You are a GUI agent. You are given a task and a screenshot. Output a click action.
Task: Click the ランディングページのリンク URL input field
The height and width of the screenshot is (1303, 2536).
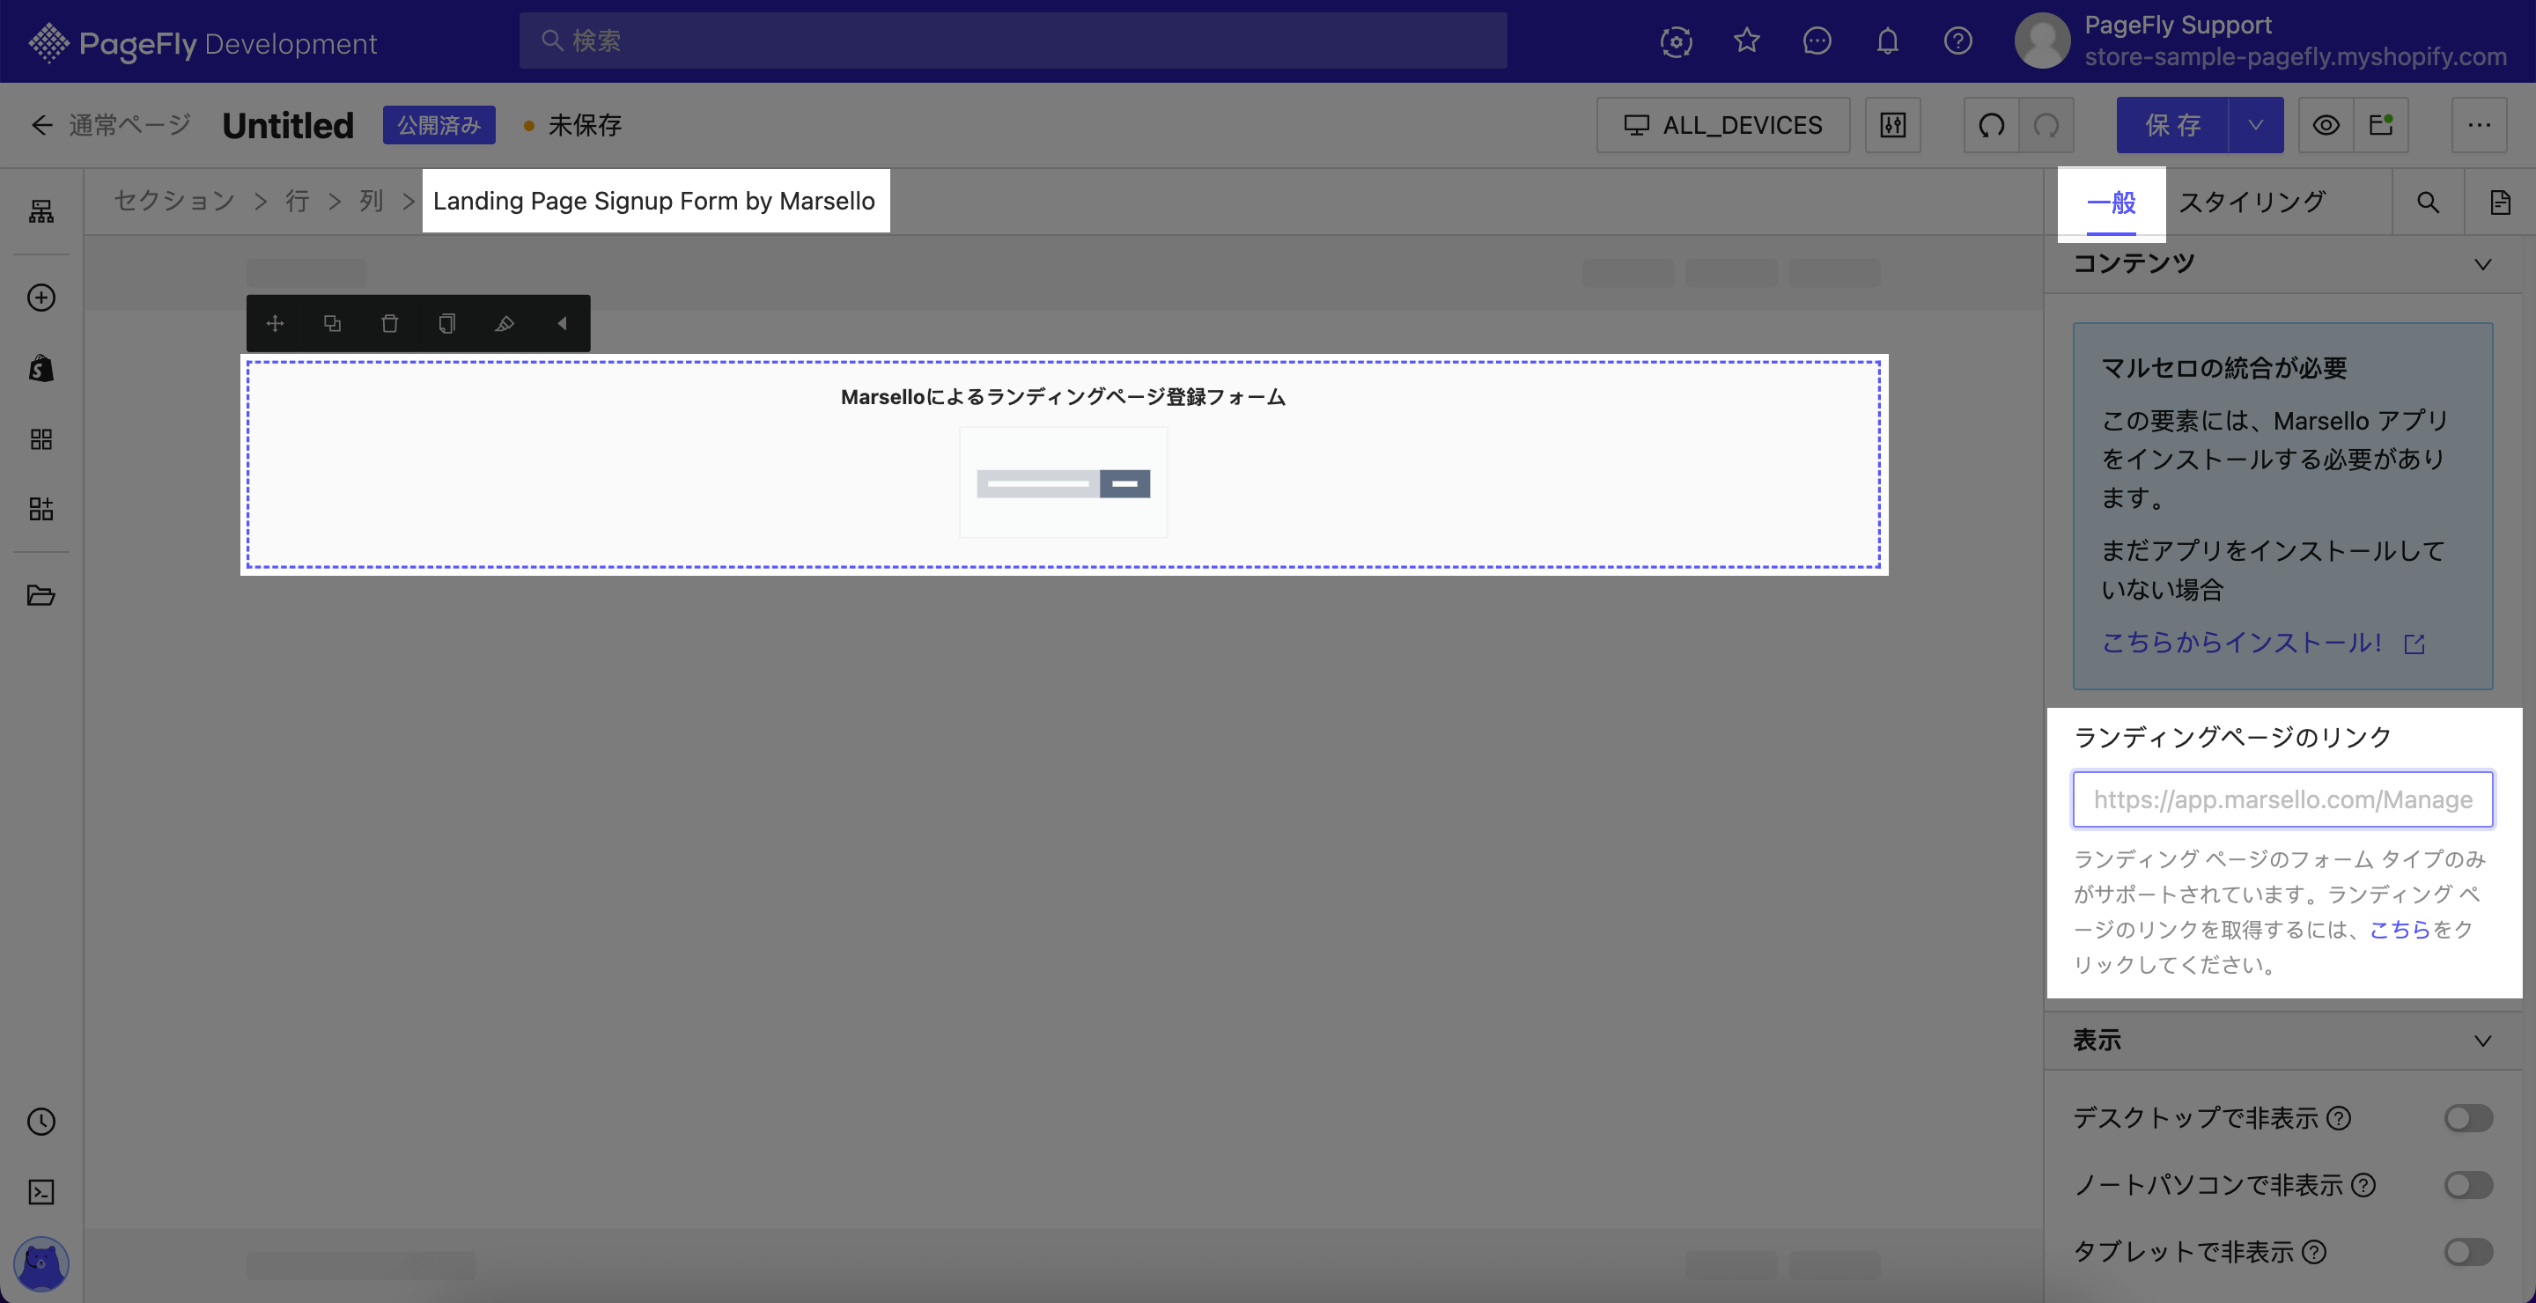tap(2283, 799)
